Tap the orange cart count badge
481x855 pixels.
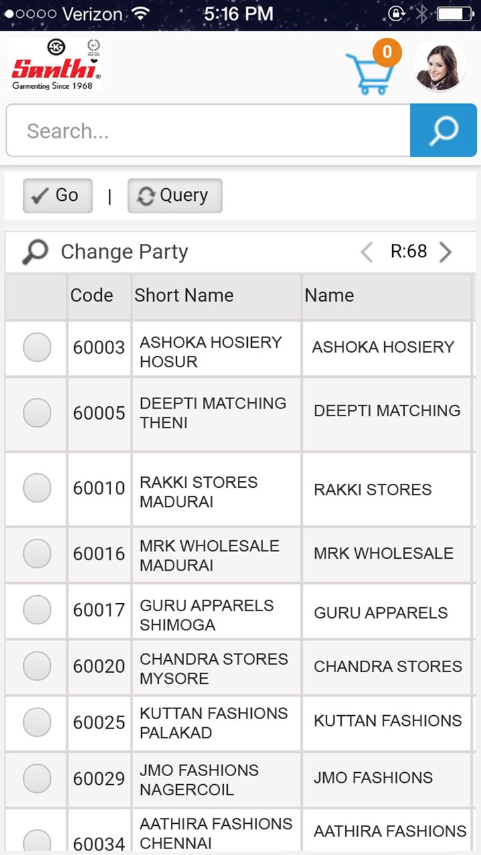point(387,52)
